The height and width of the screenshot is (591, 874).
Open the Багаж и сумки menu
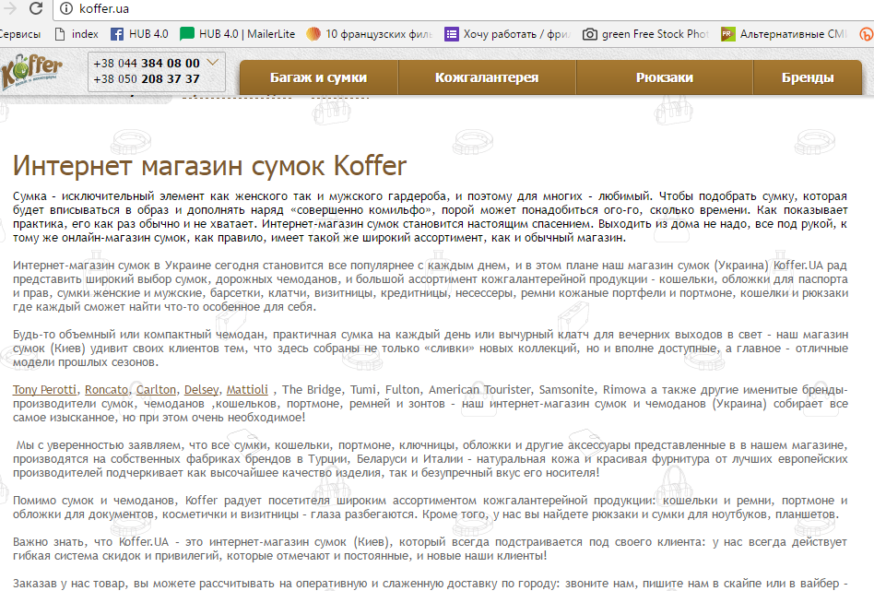(x=319, y=77)
